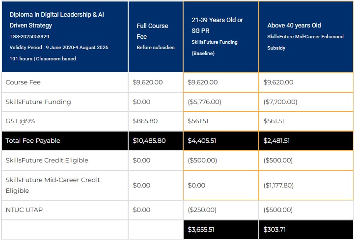Click the $3,655.51 final net amount
356x241 pixels.
[x=202, y=230]
